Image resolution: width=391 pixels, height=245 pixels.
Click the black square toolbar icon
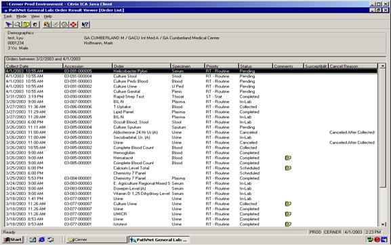coord(35,24)
